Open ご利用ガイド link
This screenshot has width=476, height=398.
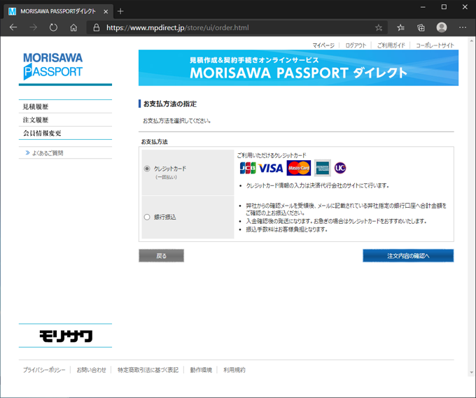391,45
